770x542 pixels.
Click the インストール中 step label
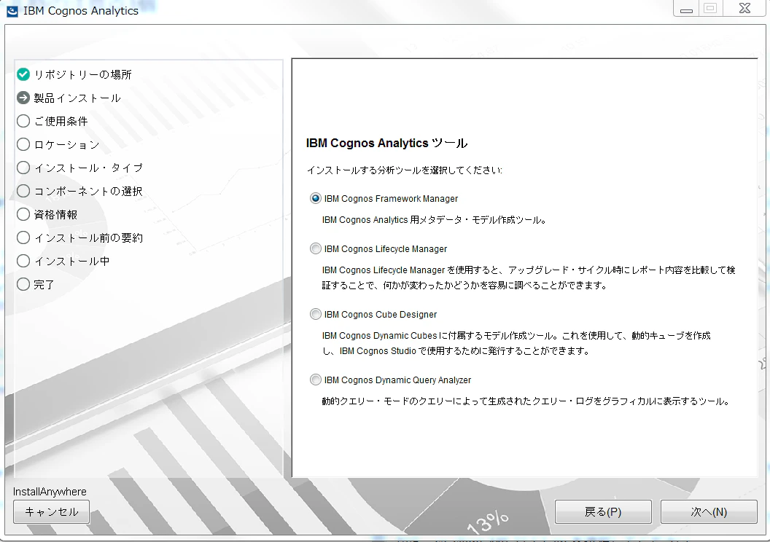point(72,261)
